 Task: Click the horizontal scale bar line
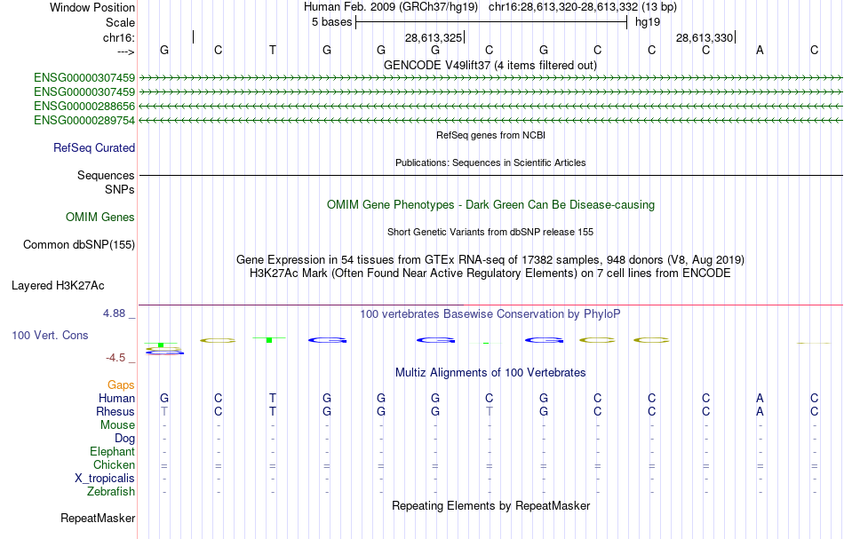click(x=491, y=22)
